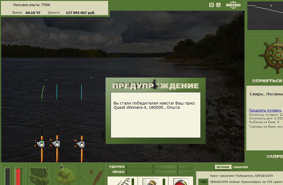Open the МЕНЮ game menu
283x185 pixels.
[x=233, y=5]
